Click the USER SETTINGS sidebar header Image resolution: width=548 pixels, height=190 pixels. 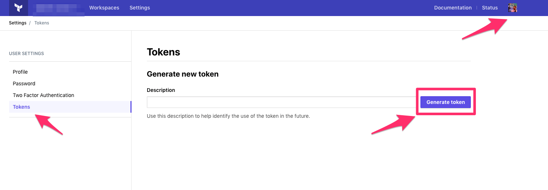click(26, 54)
